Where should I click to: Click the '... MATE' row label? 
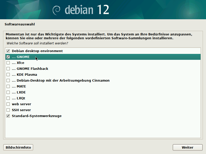click(x=19, y=86)
